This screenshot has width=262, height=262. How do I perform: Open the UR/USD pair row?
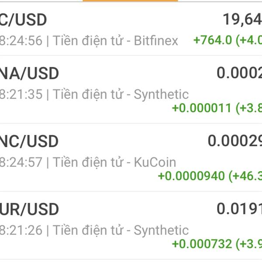[131, 225]
